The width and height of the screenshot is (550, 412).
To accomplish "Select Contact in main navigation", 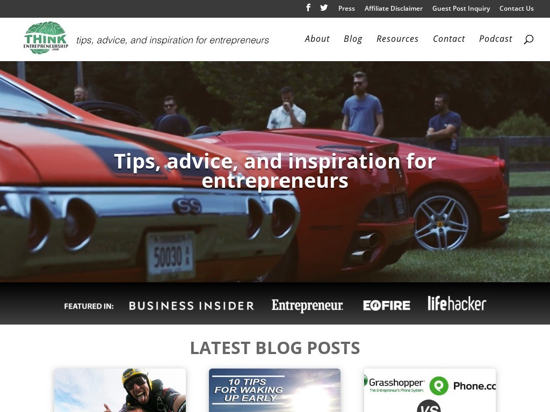I will tap(448, 39).
